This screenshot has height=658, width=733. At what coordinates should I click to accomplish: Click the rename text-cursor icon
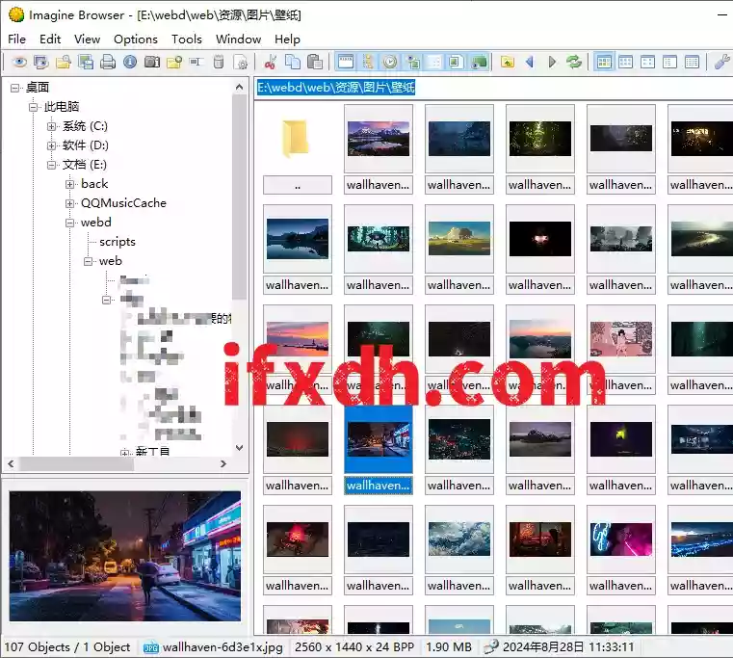pyautogui.click(x=196, y=62)
